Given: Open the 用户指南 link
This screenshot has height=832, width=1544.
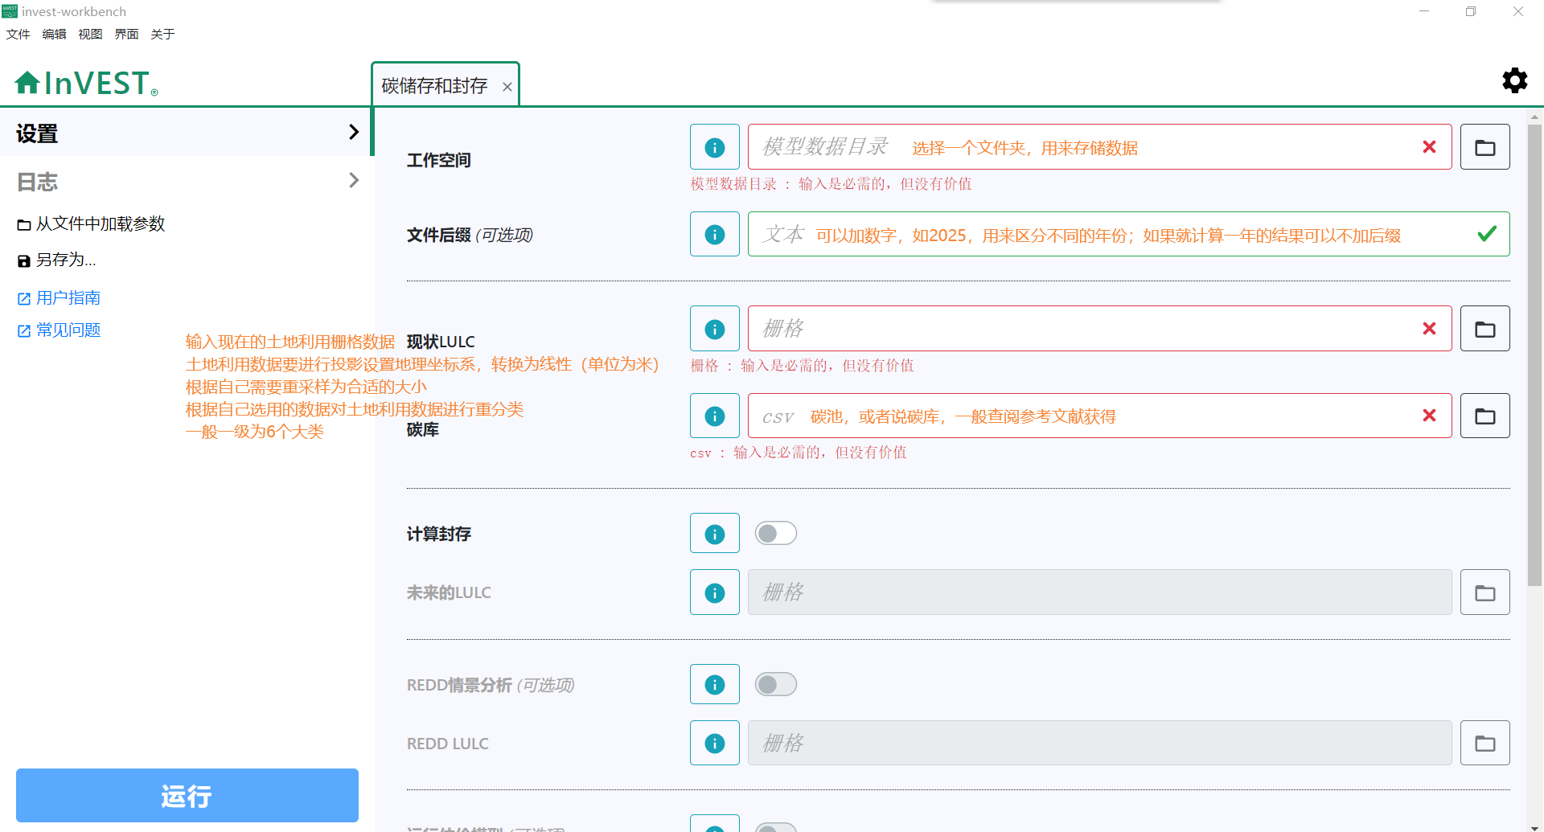Looking at the screenshot, I should [59, 298].
